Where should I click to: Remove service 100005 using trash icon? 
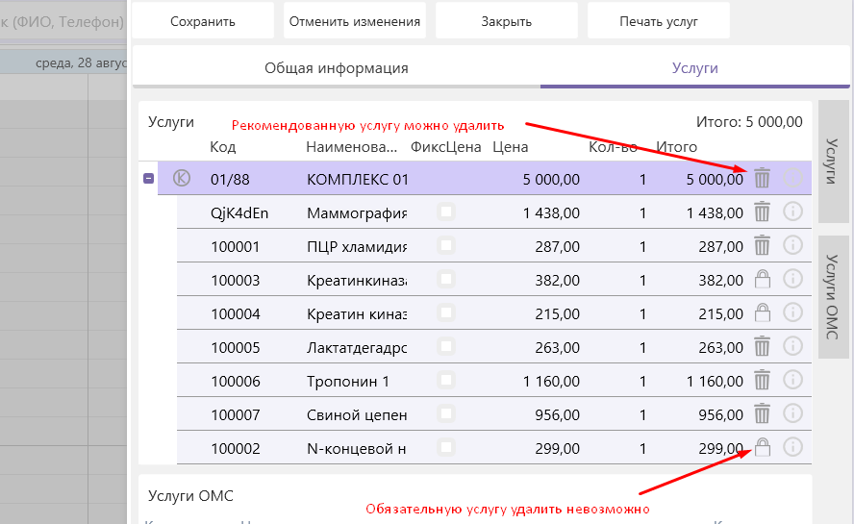pyautogui.click(x=762, y=347)
